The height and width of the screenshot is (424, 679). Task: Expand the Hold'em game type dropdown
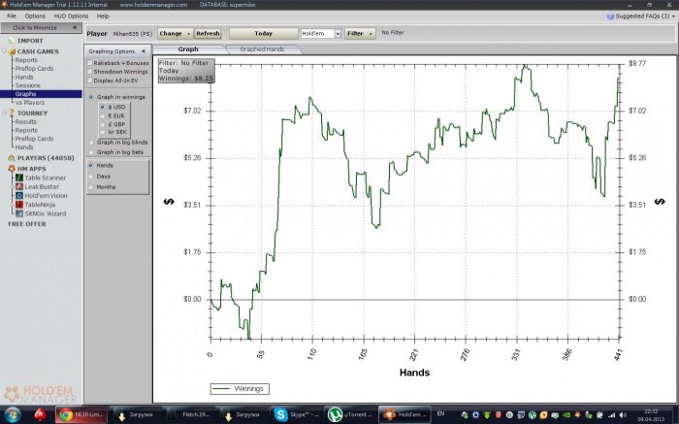(x=337, y=33)
